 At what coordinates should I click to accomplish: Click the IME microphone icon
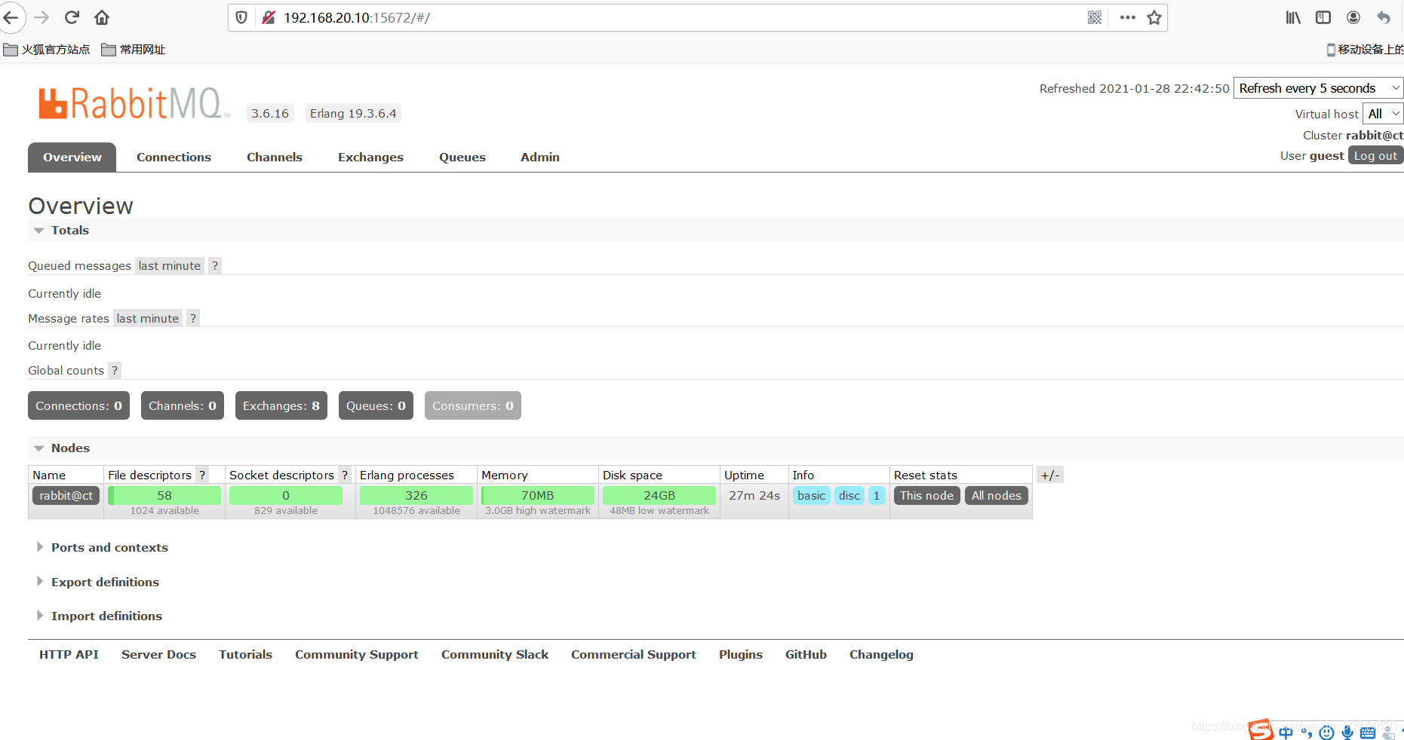1347,732
